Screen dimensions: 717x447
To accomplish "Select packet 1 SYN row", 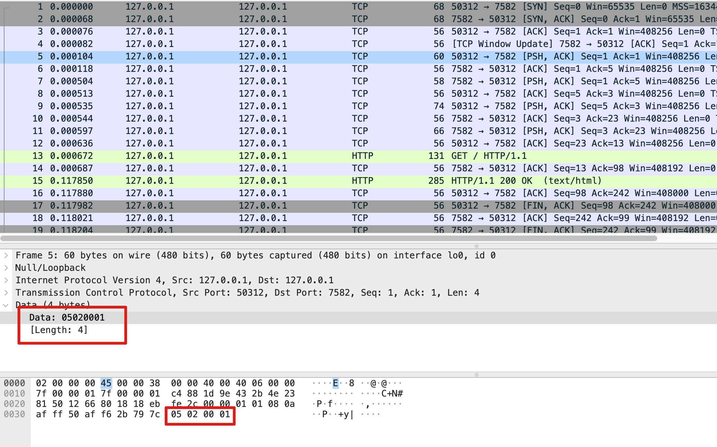I will pyautogui.click(x=359, y=7).
